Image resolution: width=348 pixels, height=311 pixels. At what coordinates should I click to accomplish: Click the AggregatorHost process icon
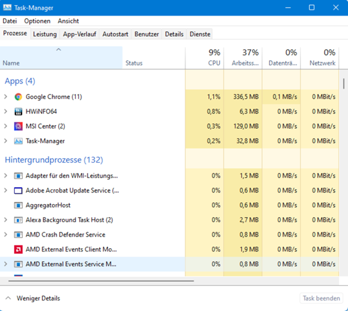tap(18, 205)
